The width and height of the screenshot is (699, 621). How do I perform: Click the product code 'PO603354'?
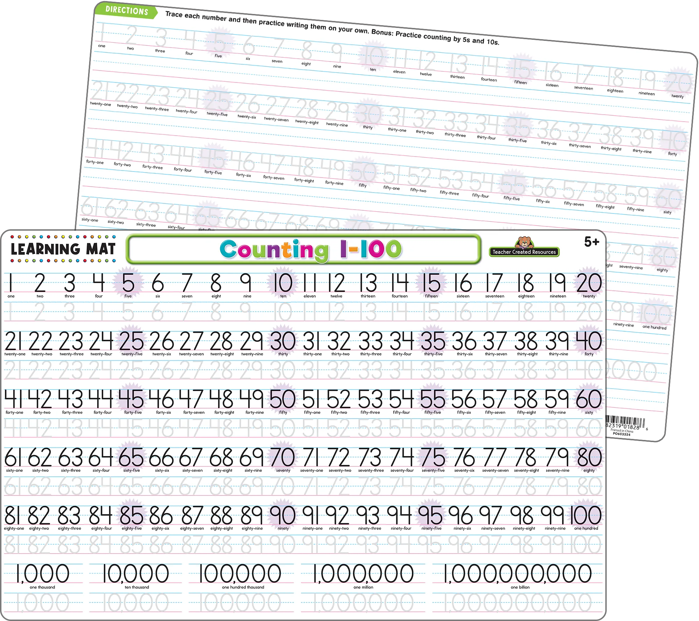(621, 434)
